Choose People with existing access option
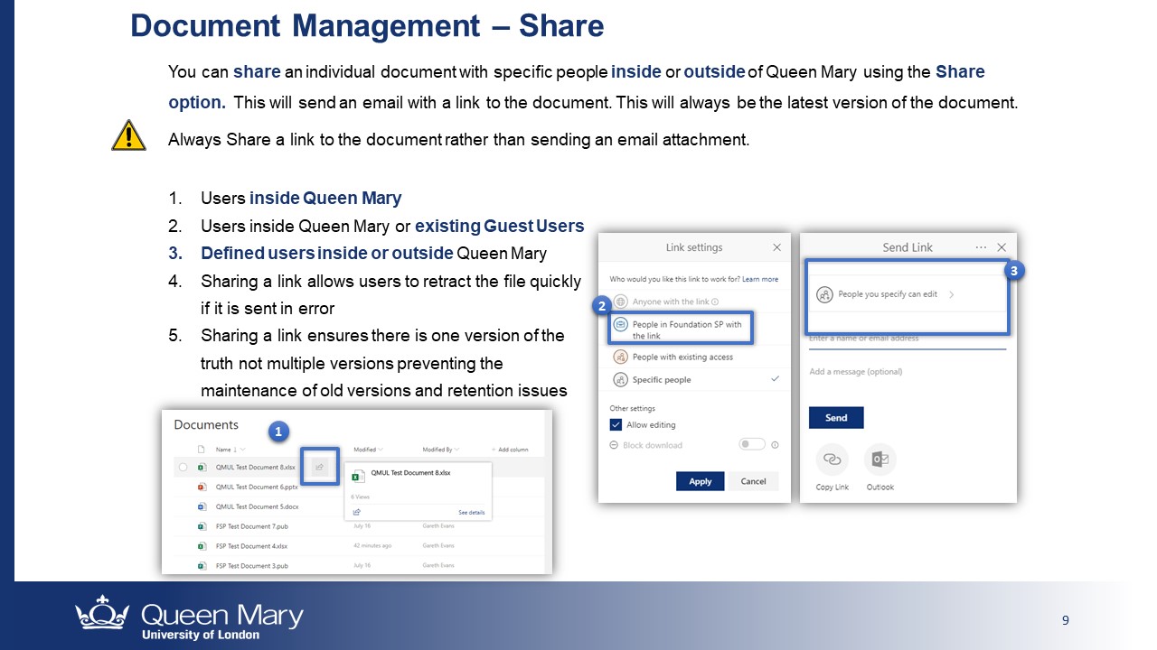 tap(694, 357)
